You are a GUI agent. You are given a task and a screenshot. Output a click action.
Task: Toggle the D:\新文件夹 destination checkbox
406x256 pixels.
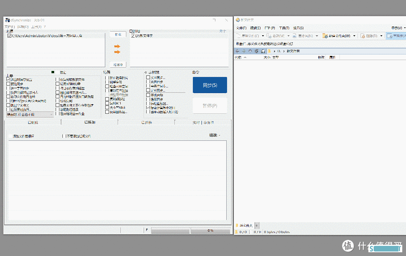click(132, 36)
